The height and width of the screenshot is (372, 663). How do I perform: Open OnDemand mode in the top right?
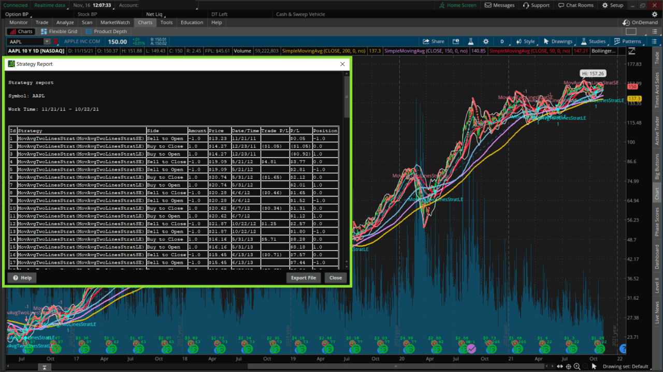coord(639,22)
